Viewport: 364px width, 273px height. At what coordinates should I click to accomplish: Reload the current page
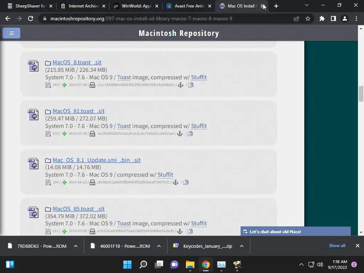point(31,18)
